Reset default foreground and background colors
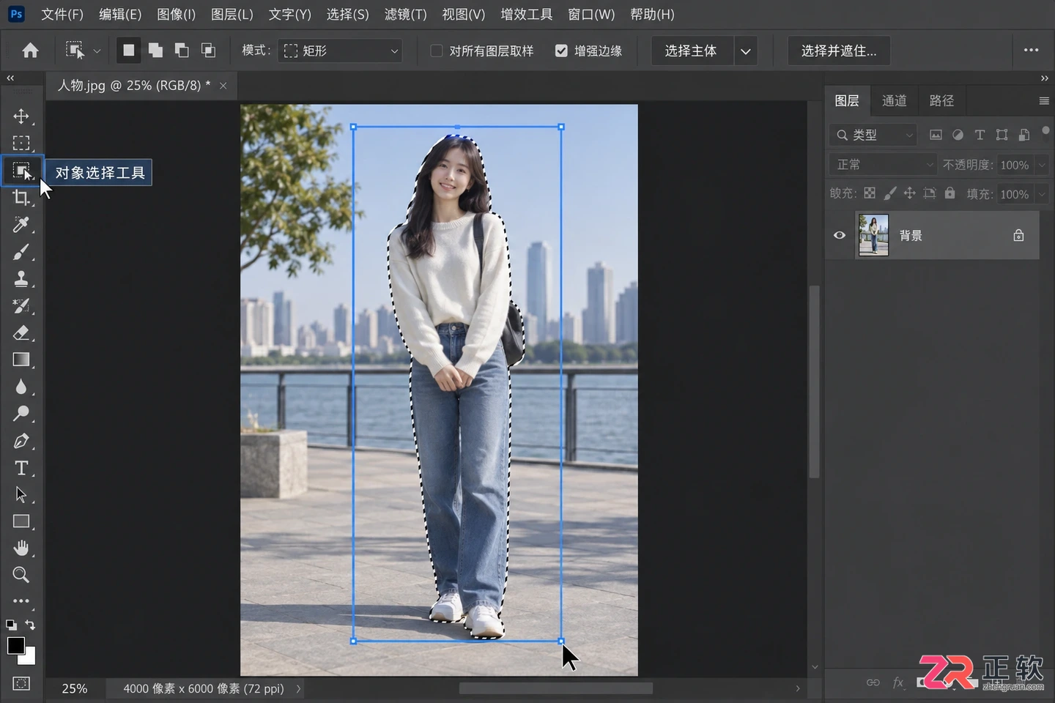1055x703 pixels. 11,625
